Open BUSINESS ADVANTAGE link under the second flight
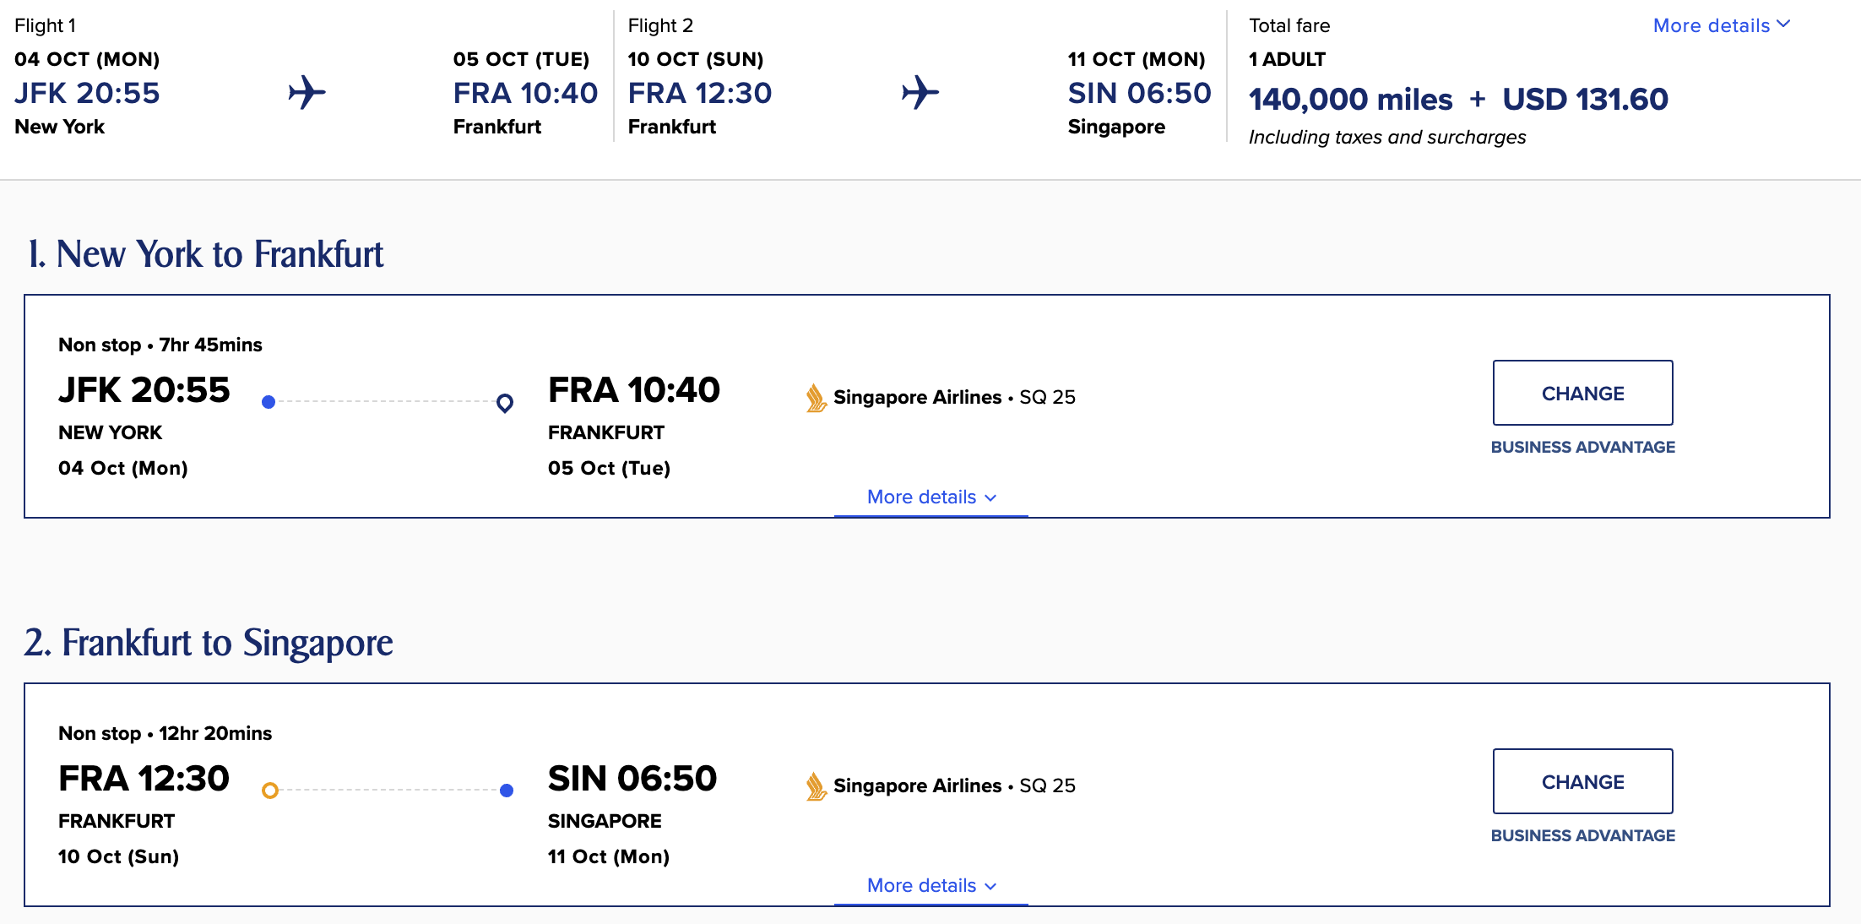Viewport: 1861px width, 924px height. click(1582, 835)
